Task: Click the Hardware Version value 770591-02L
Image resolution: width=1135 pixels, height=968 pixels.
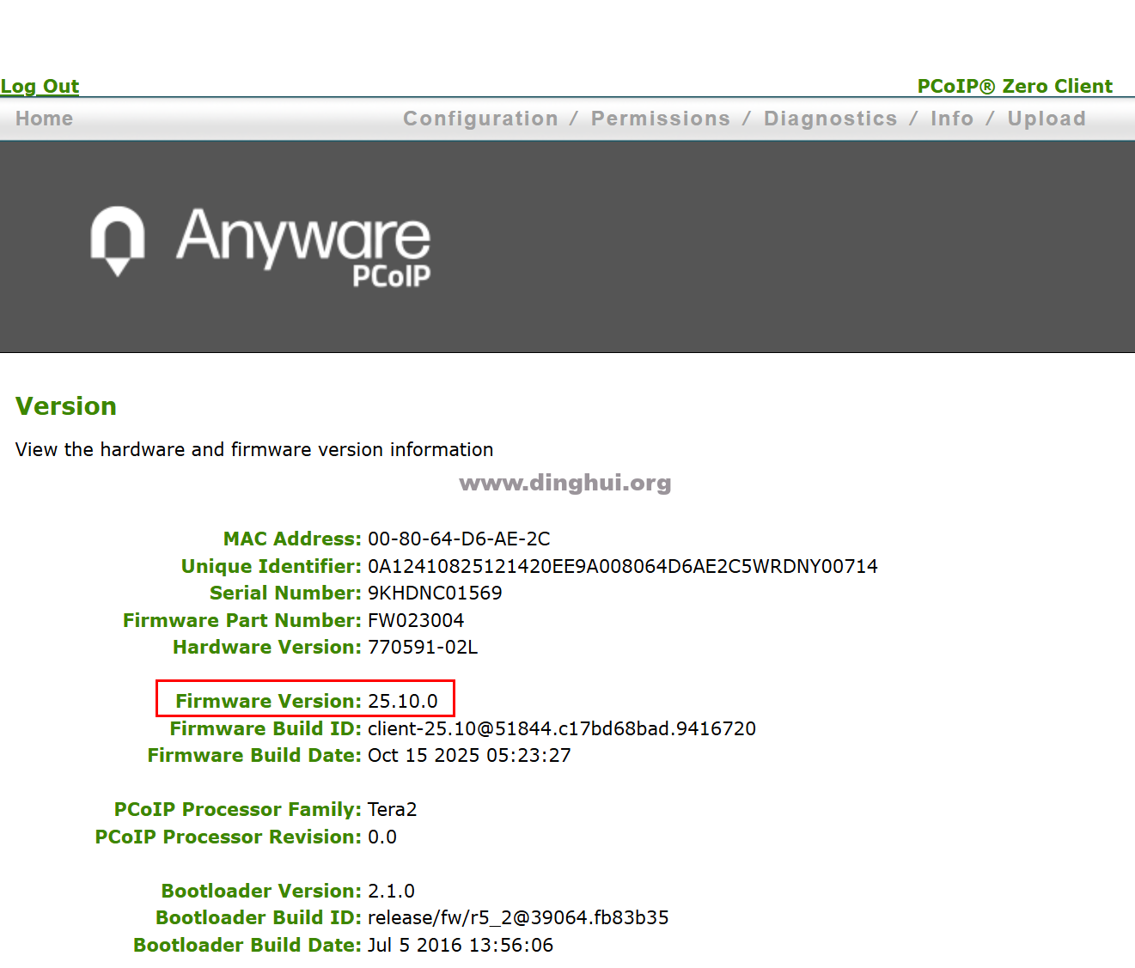Action: coord(423,648)
